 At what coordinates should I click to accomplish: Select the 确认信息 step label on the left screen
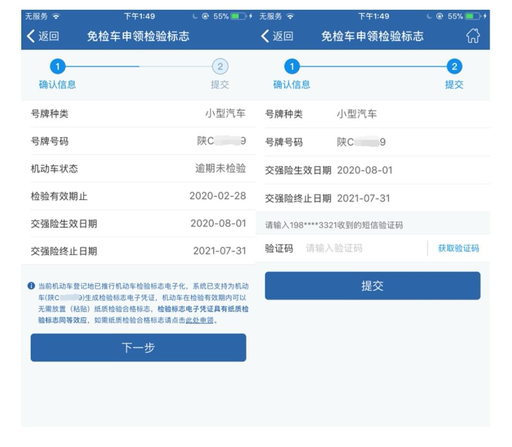point(57,85)
